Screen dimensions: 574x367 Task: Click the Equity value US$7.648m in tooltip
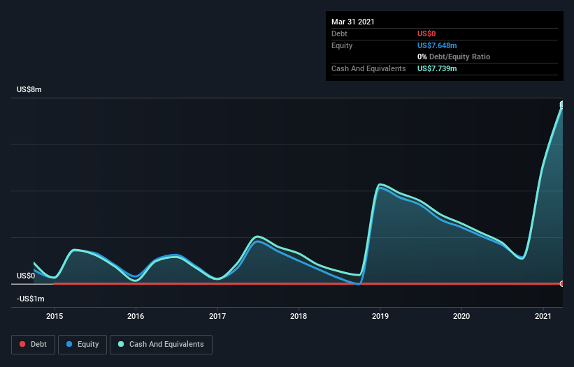click(437, 45)
